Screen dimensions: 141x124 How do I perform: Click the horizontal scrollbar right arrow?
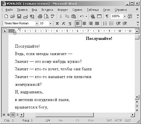pyautogui.click(x=133, y=115)
